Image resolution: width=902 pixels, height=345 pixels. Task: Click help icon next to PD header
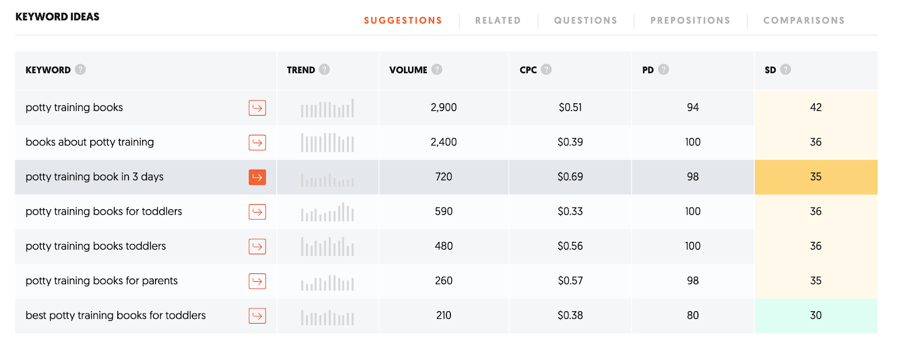point(664,69)
